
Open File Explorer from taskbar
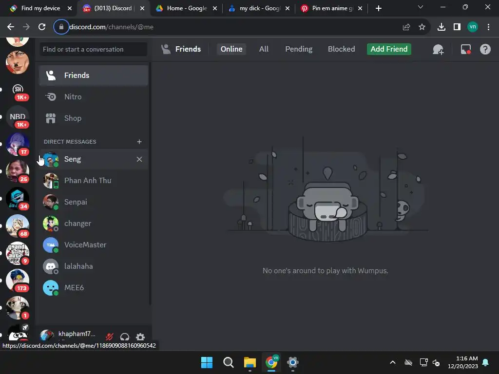tap(250, 362)
